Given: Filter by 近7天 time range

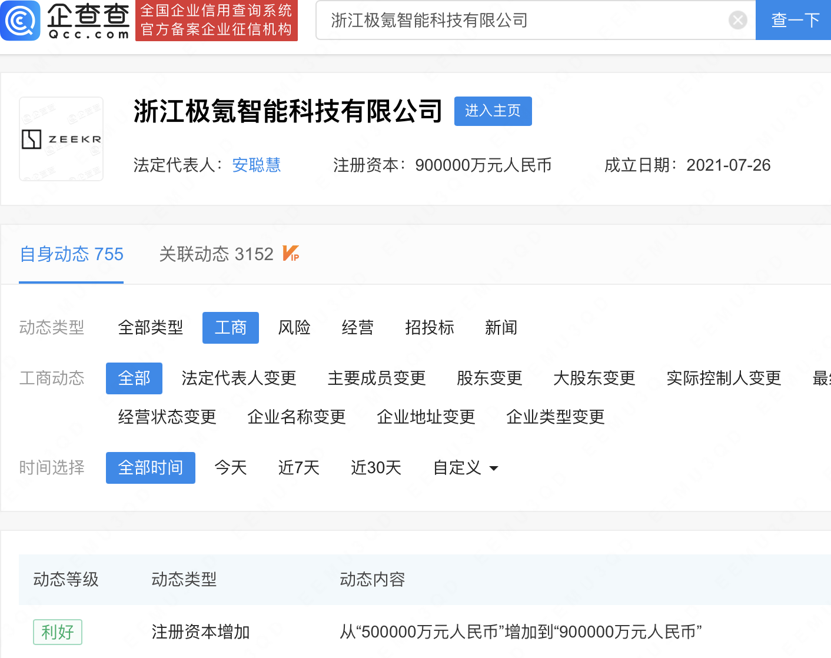Looking at the screenshot, I should [x=298, y=468].
